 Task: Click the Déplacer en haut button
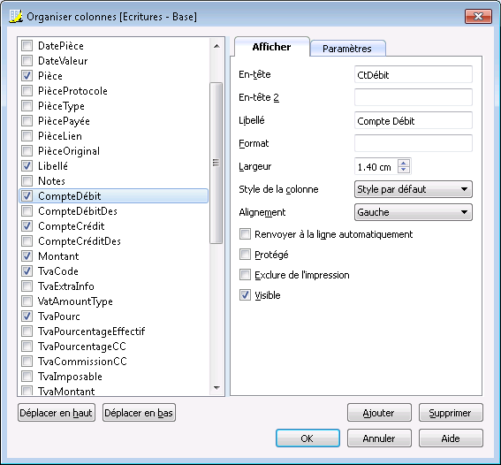[x=57, y=413]
